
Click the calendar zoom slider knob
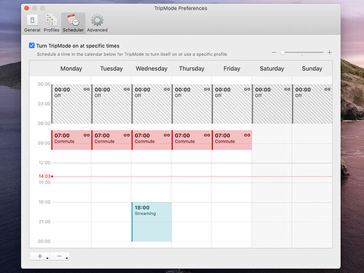(x=283, y=53)
